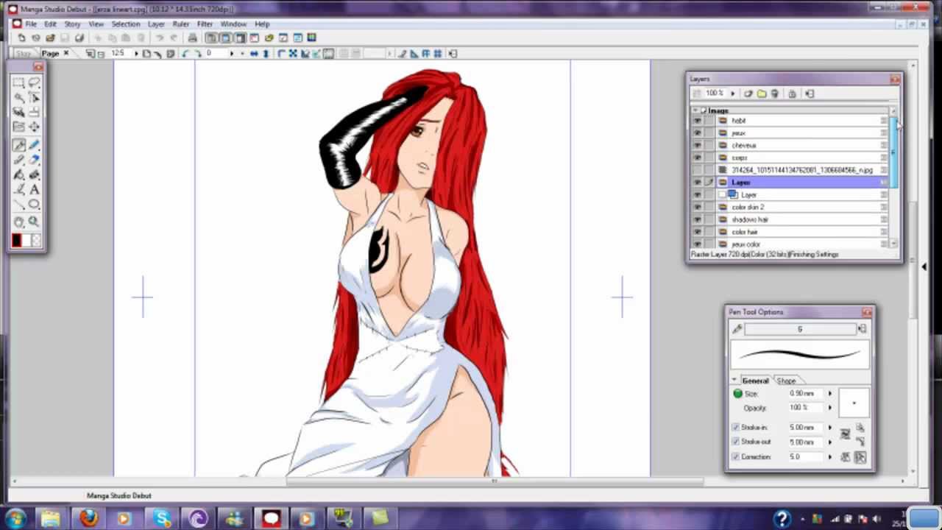Toggle the Stroke-in checkbox
942x530 pixels.
735,427
